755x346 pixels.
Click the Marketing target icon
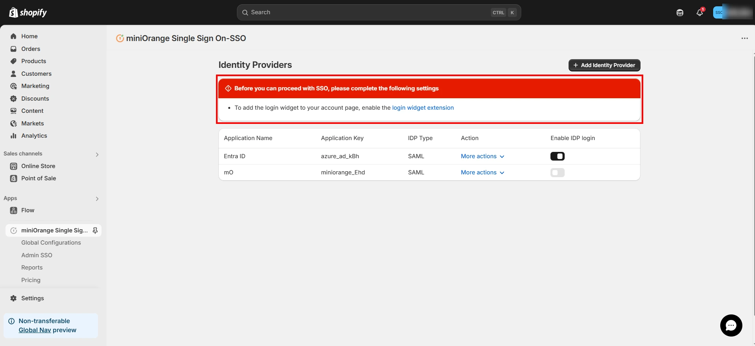tap(13, 86)
